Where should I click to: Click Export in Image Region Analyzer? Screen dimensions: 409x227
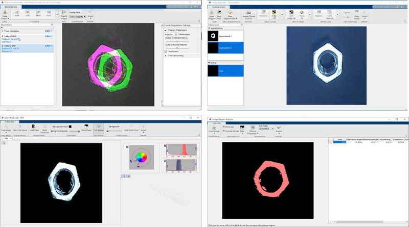point(279,129)
